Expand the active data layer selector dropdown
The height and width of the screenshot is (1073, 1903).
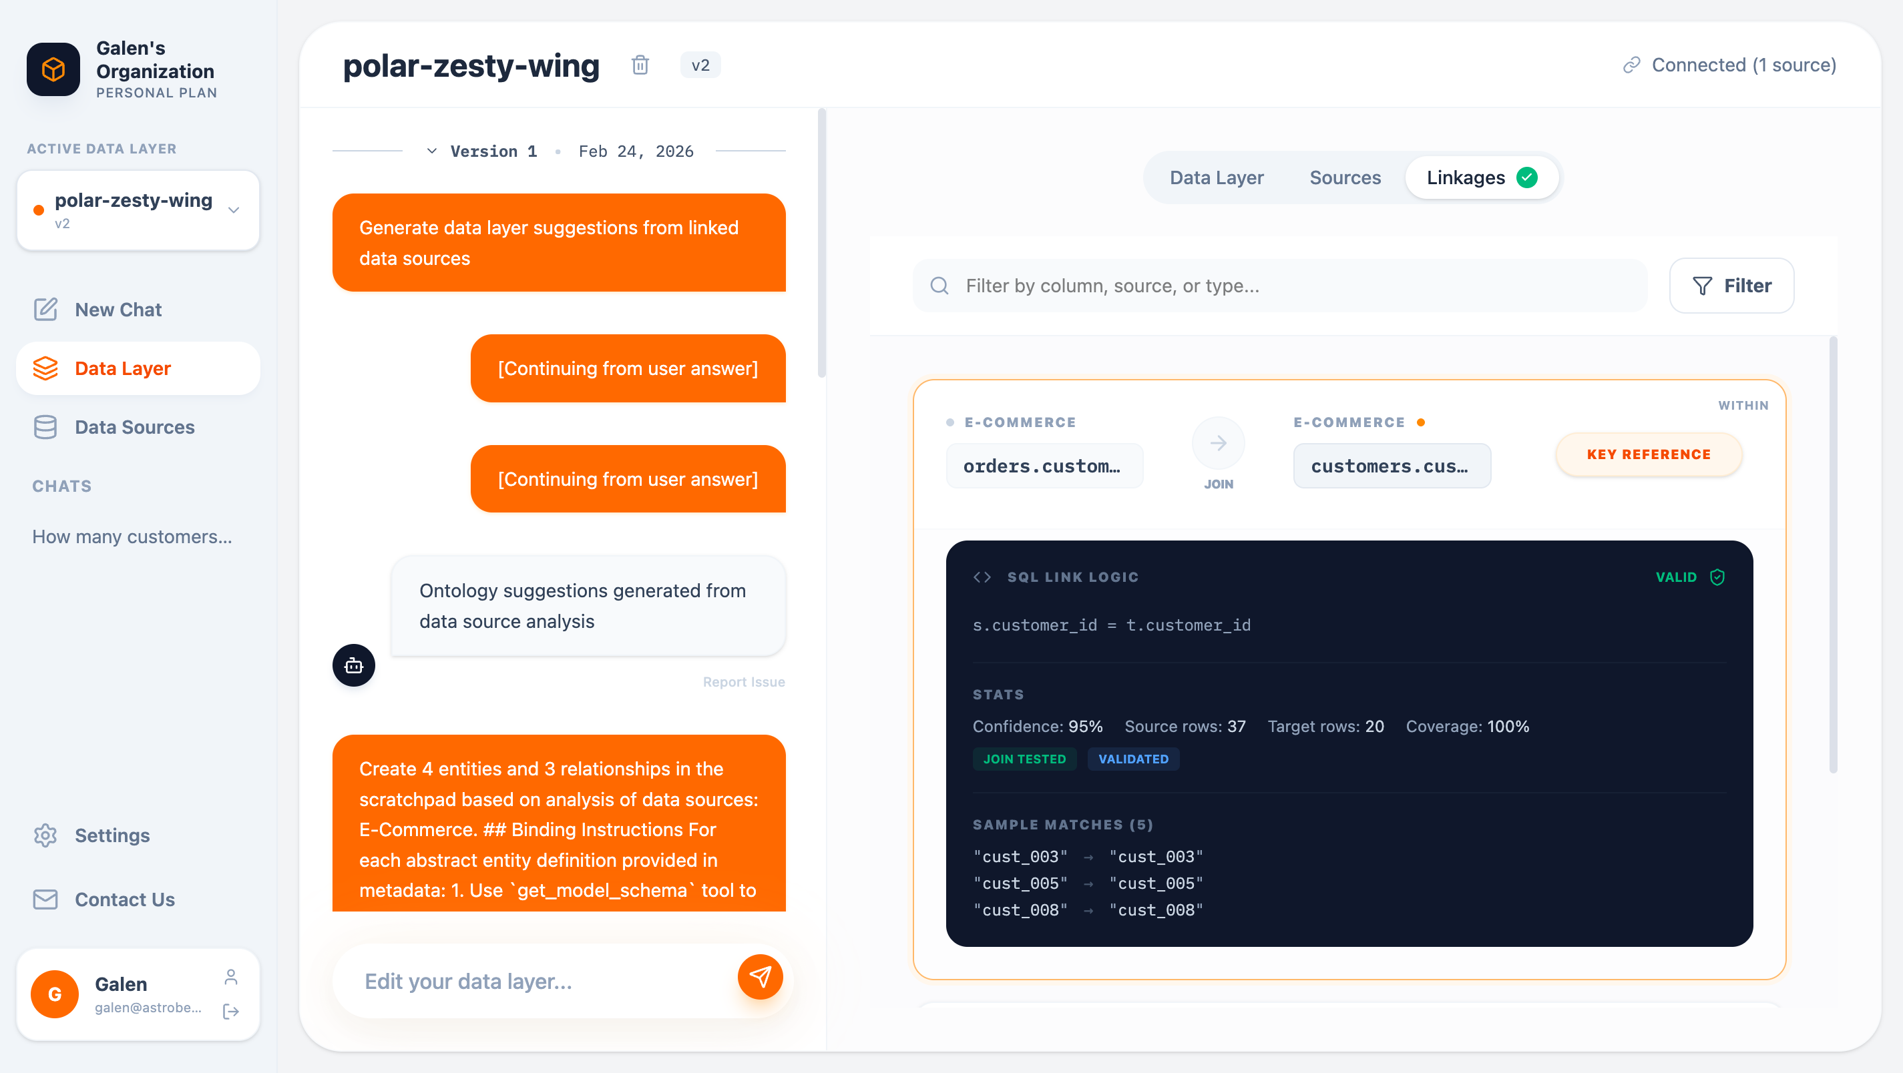tap(234, 210)
